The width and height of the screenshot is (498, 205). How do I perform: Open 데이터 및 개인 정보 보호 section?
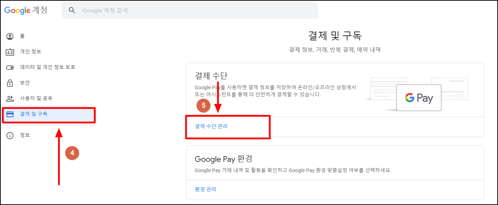(x=48, y=67)
